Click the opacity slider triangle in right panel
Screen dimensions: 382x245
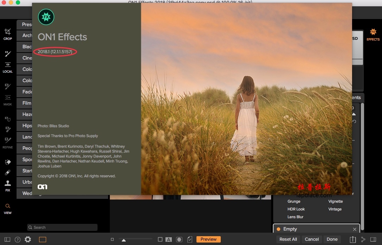[x=354, y=114]
